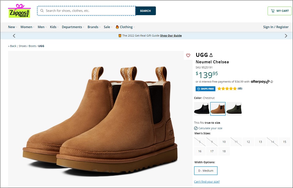Select men's size 18
Screen dimensions: 293x188
tap(224, 151)
